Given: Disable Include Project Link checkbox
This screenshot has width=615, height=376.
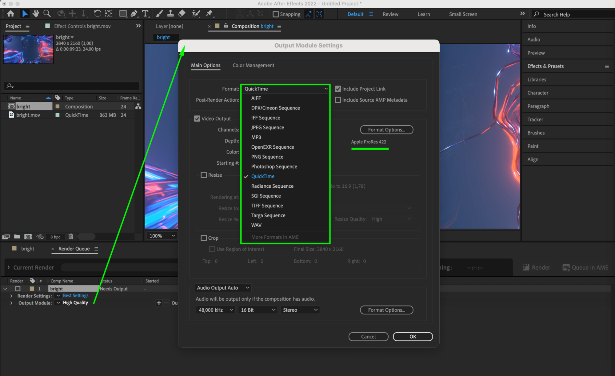Looking at the screenshot, I should [x=338, y=89].
